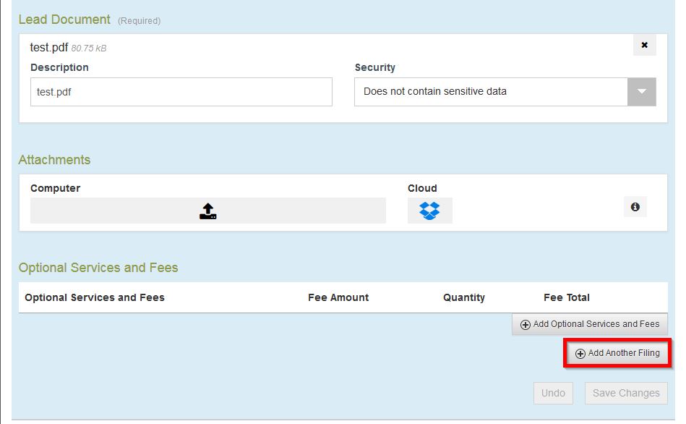
Task: Open Dropbox cloud attachment picker
Action: pos(429,211)
